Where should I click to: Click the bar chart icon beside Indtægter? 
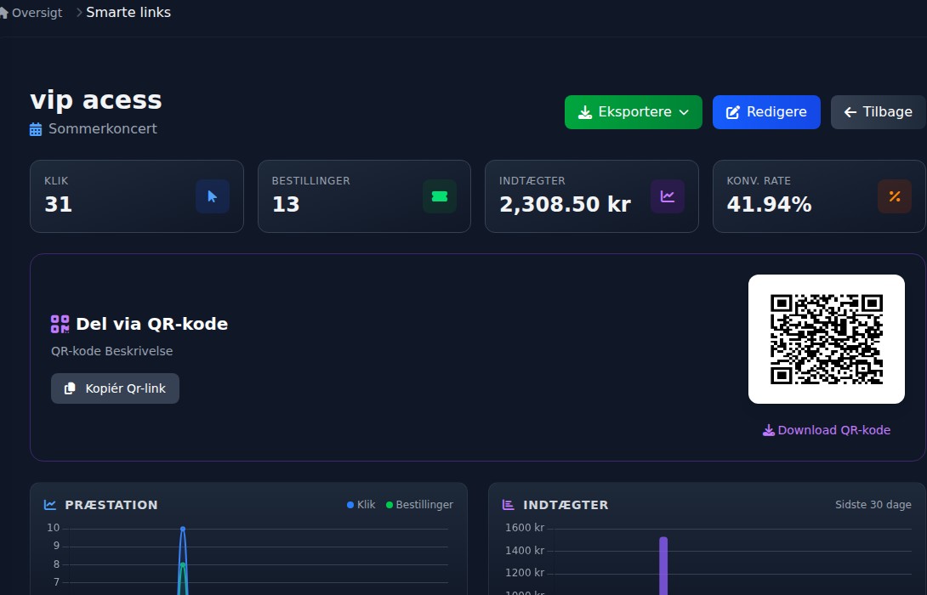click(x=509, y=505)
